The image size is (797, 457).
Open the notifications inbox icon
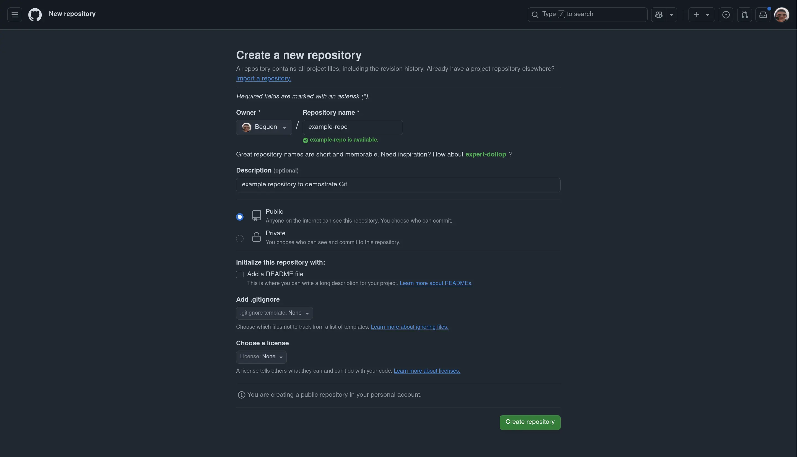[x=763, y=15]
